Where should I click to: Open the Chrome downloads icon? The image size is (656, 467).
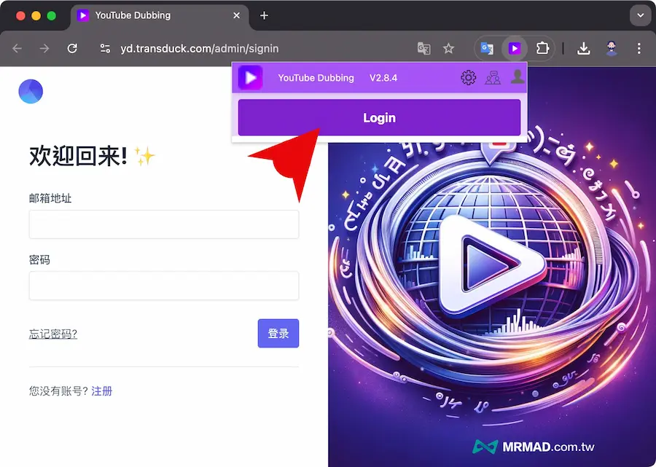(x=583, y=49)
